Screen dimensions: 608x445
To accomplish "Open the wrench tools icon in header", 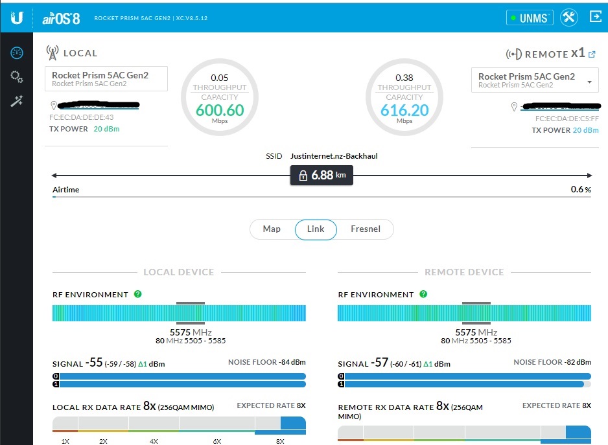I will [x=569, y=17].
